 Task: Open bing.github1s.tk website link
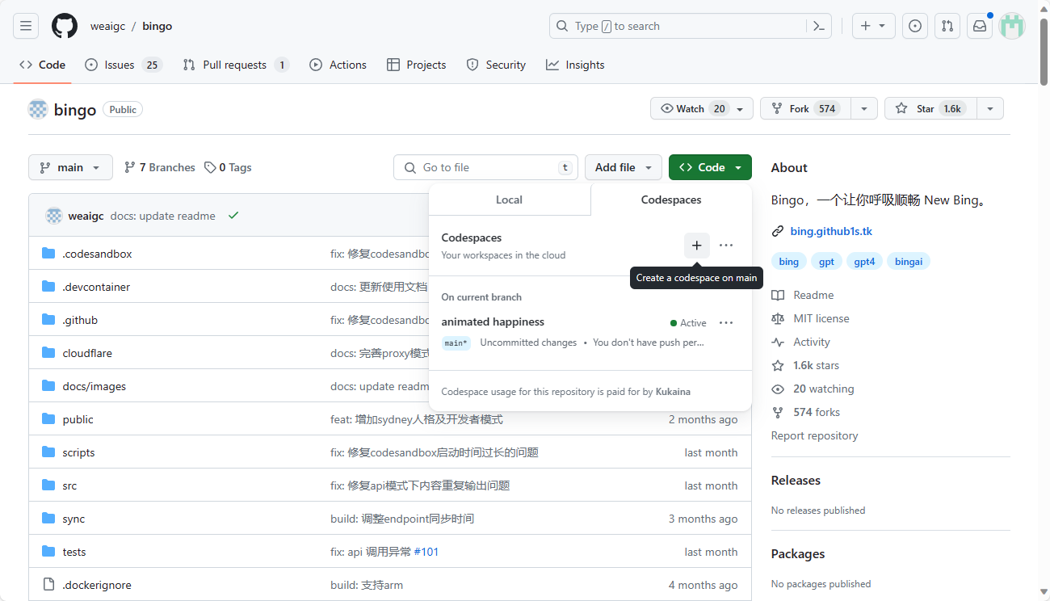[831, 231]
